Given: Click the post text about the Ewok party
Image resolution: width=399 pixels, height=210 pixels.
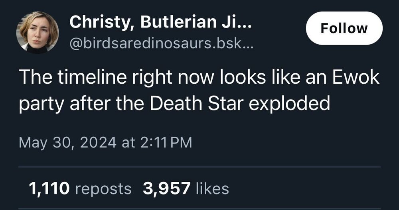Looking at the screenshot, I should coord(199,90).
